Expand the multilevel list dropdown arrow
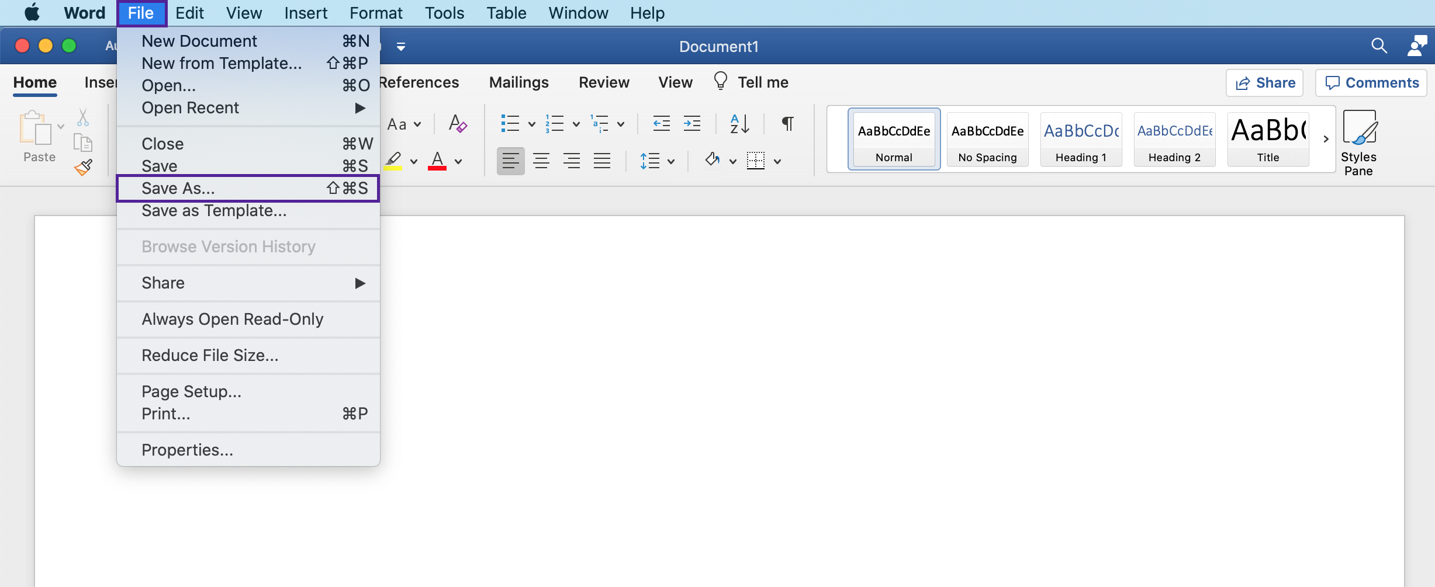 tap(621, 124)
